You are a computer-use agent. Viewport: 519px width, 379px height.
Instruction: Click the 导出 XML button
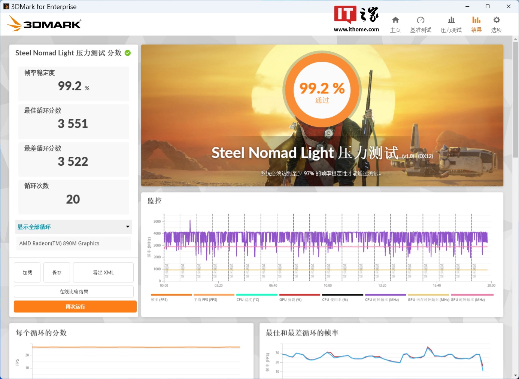click(x=103, y=272)
